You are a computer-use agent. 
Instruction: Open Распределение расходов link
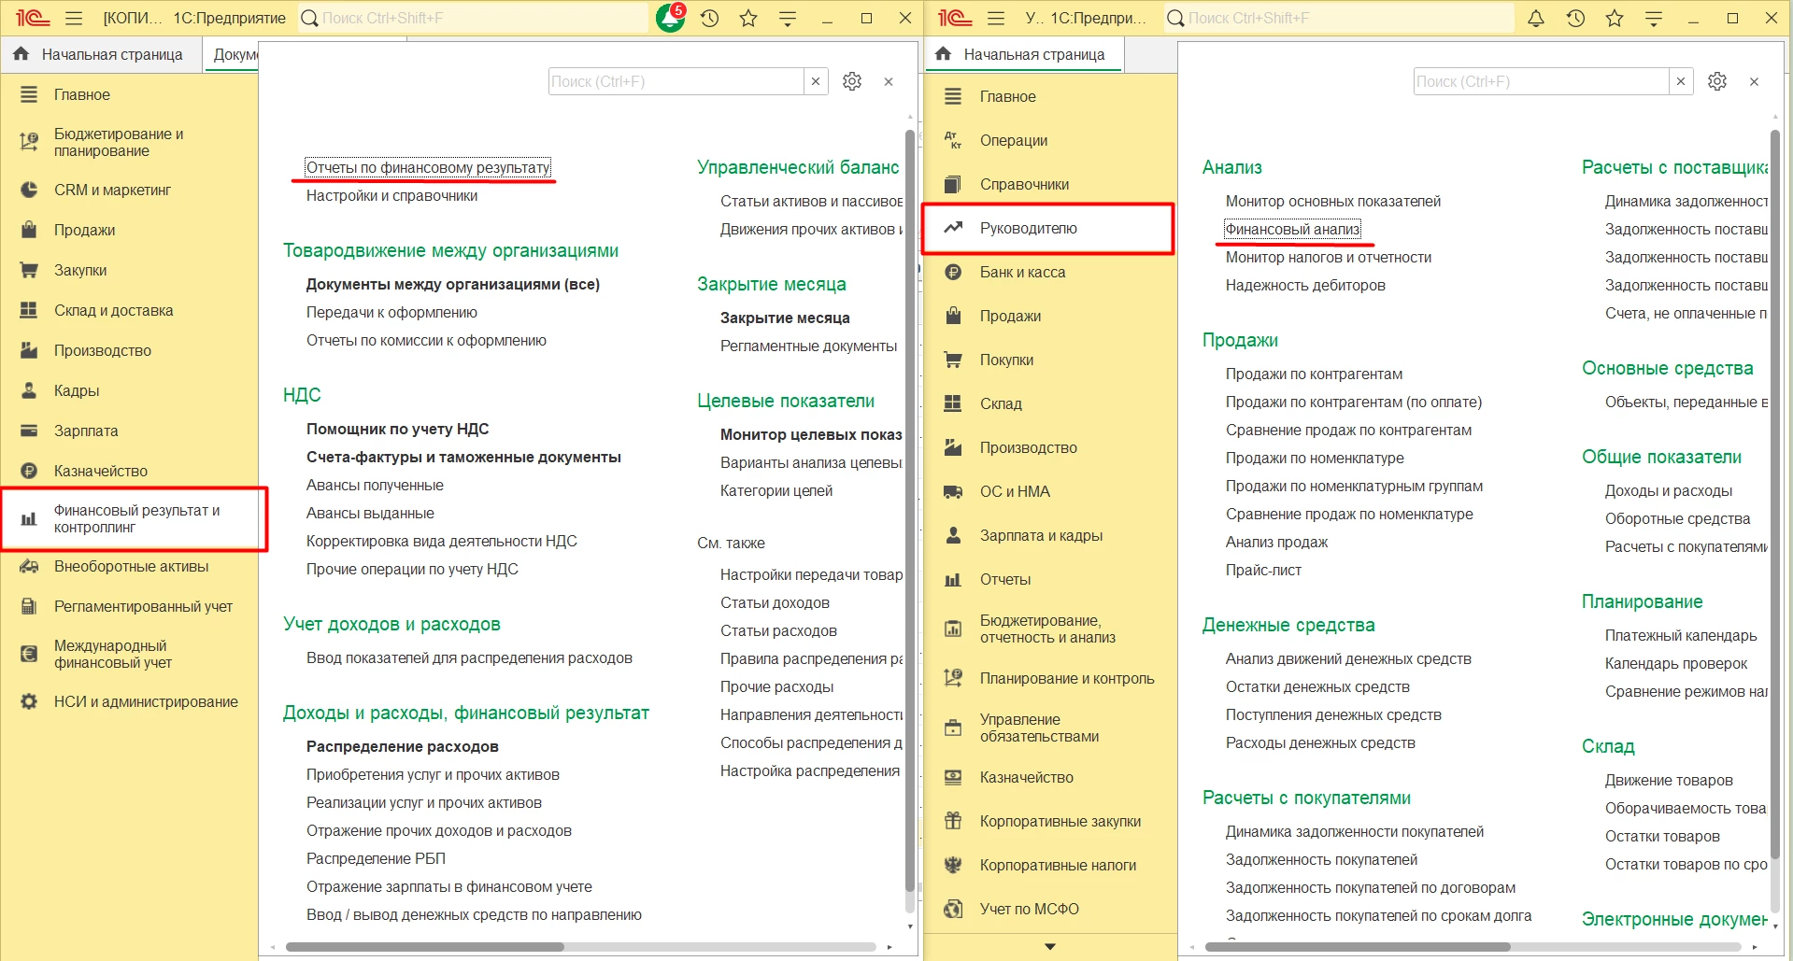click(x=402, y=746)
